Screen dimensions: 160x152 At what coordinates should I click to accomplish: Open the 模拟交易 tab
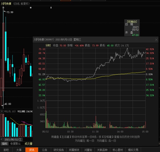[133, 150]
